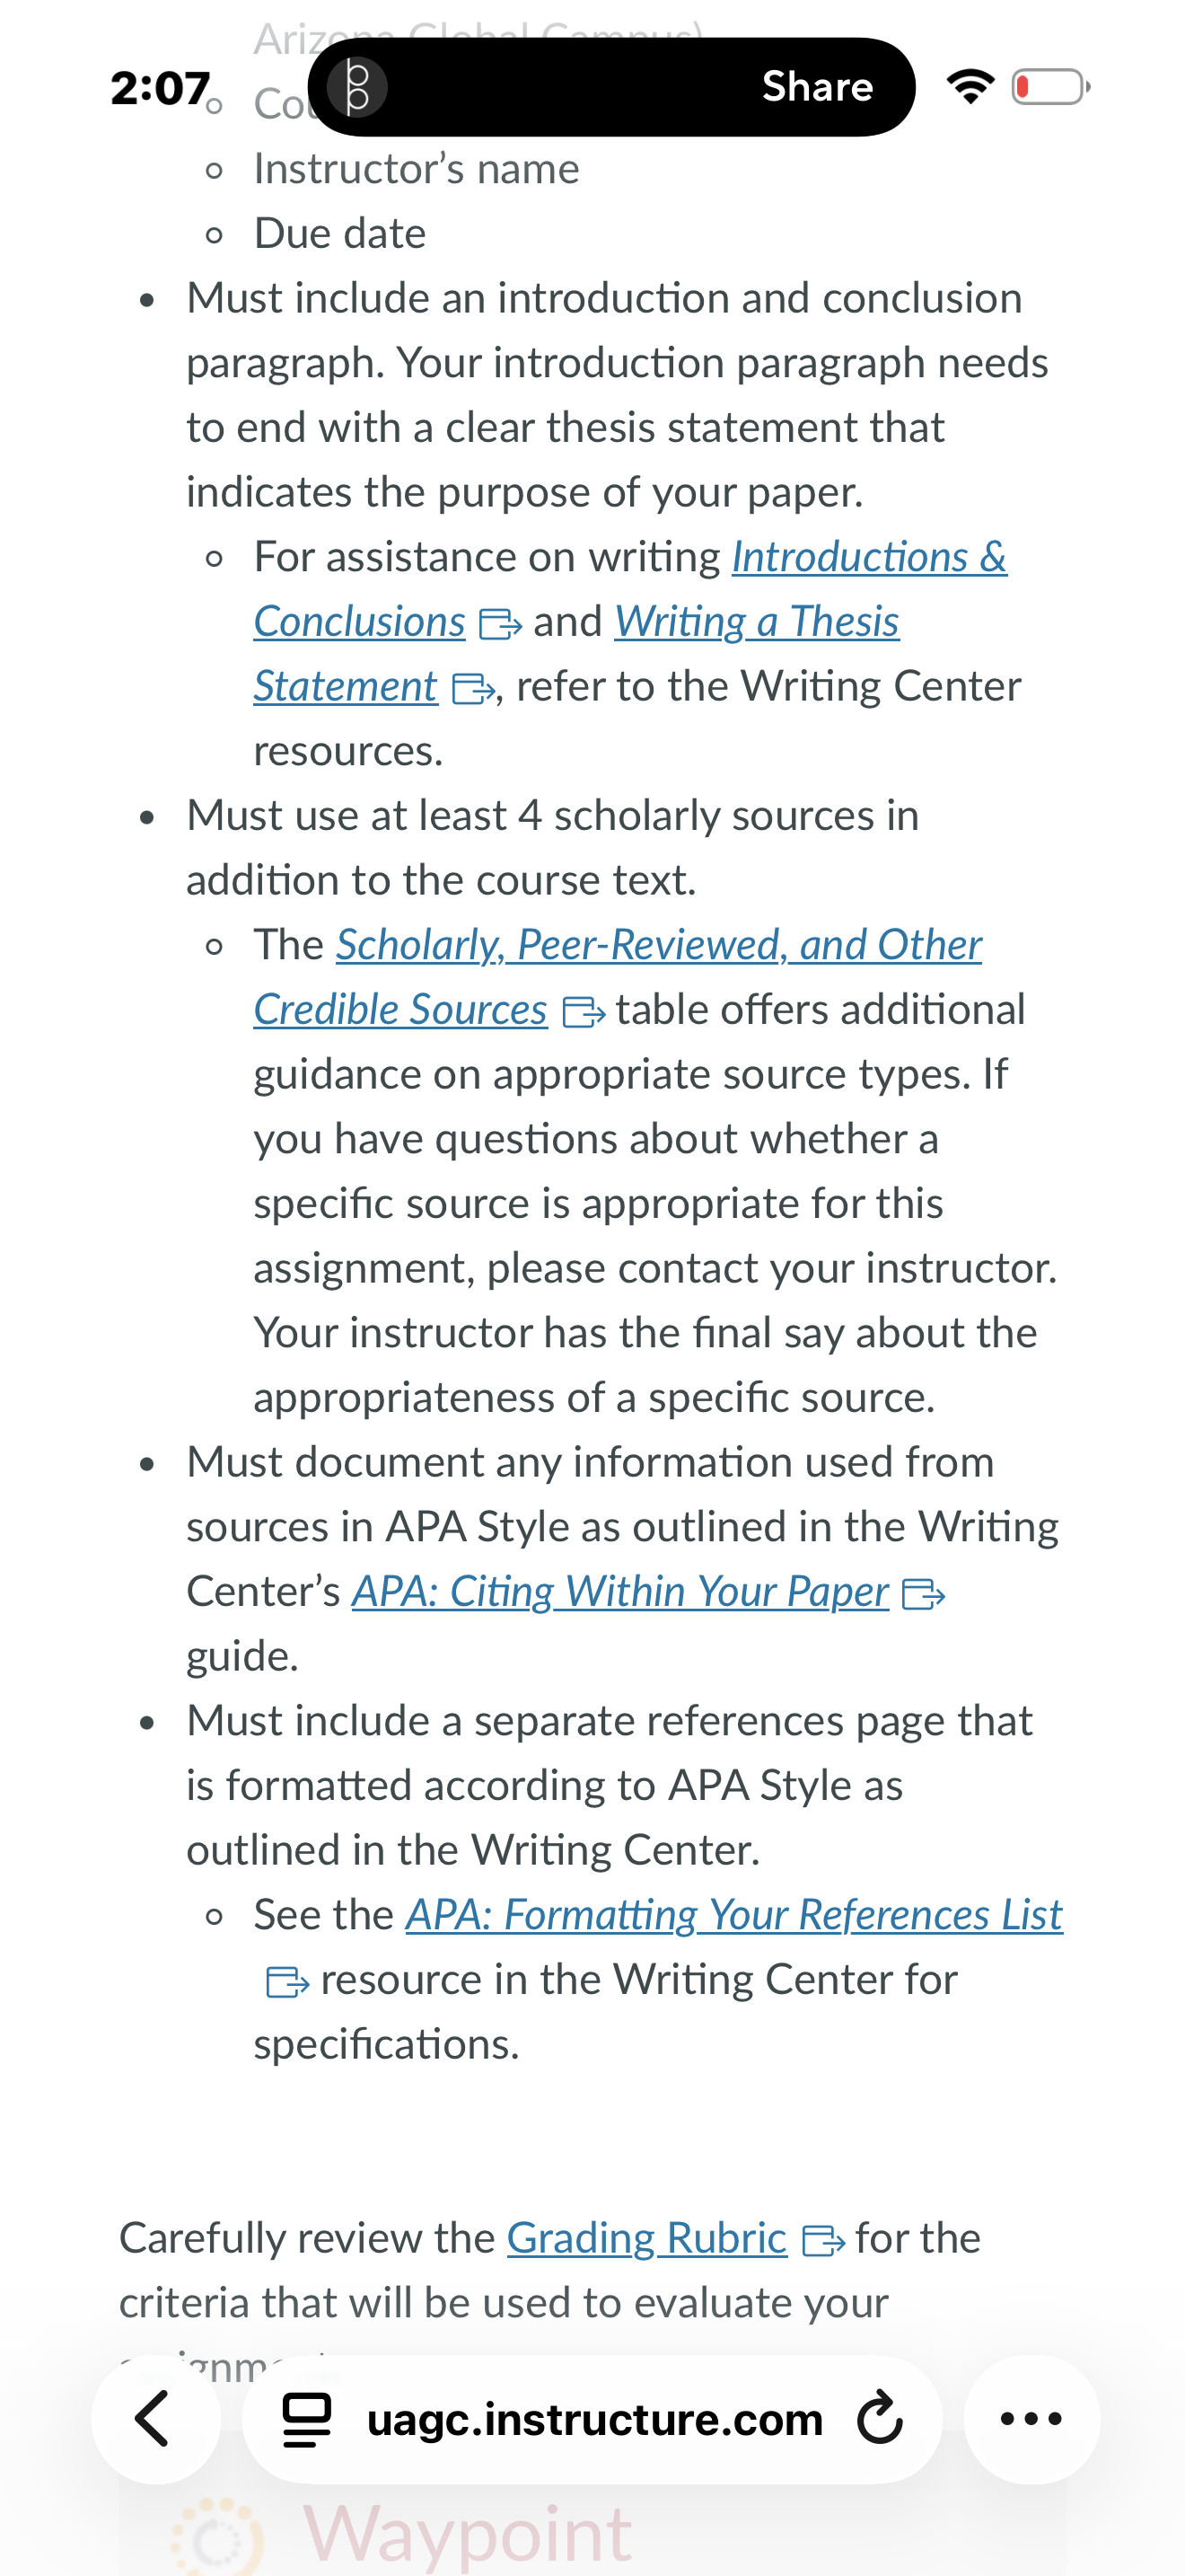Tap the external link icon after Conclusions
The width and height of the screenshot is (1185, 2576).
coord(501,625)
